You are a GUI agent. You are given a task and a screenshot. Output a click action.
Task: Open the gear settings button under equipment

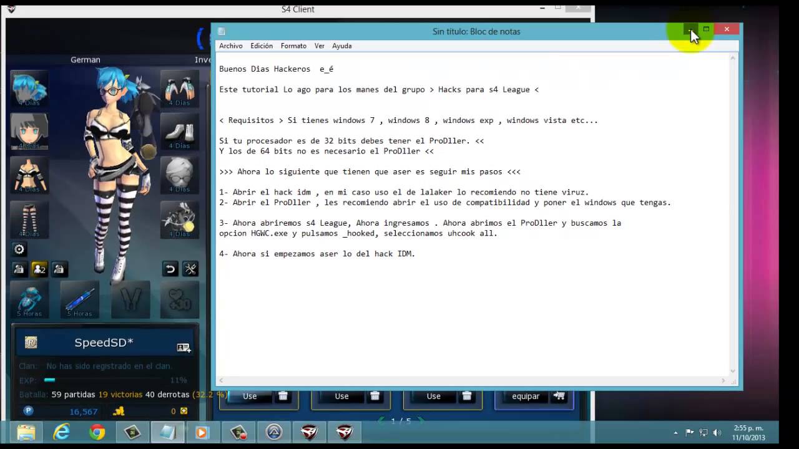[19, 249]
